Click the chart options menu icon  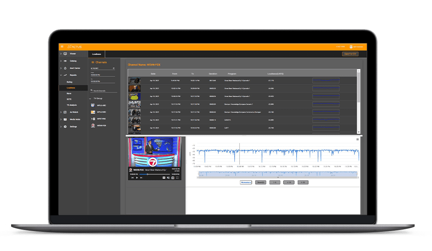point(357,140)
